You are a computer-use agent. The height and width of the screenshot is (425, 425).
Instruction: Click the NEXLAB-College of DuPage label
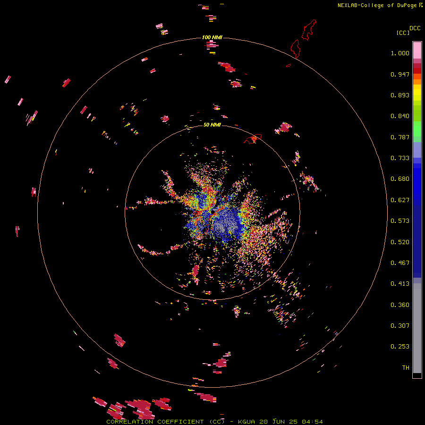click(377, 5)
